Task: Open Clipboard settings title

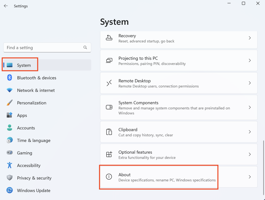Action: click(x=128, y=130)
